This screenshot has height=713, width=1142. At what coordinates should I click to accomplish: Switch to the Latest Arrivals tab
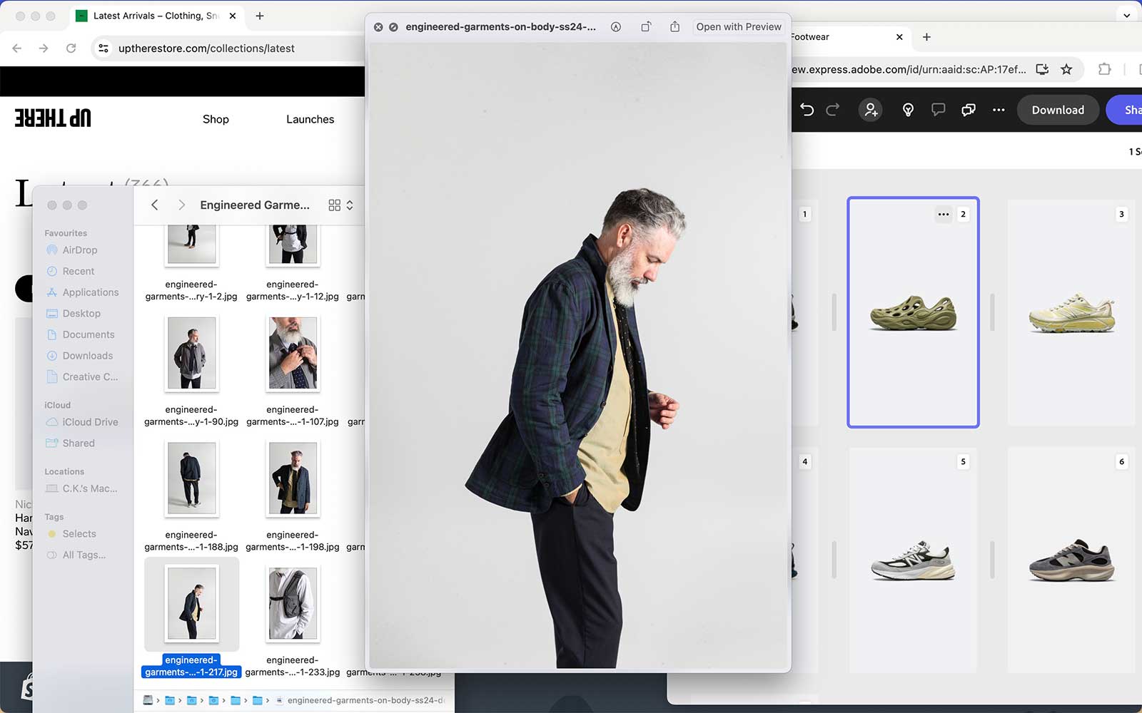153,16
